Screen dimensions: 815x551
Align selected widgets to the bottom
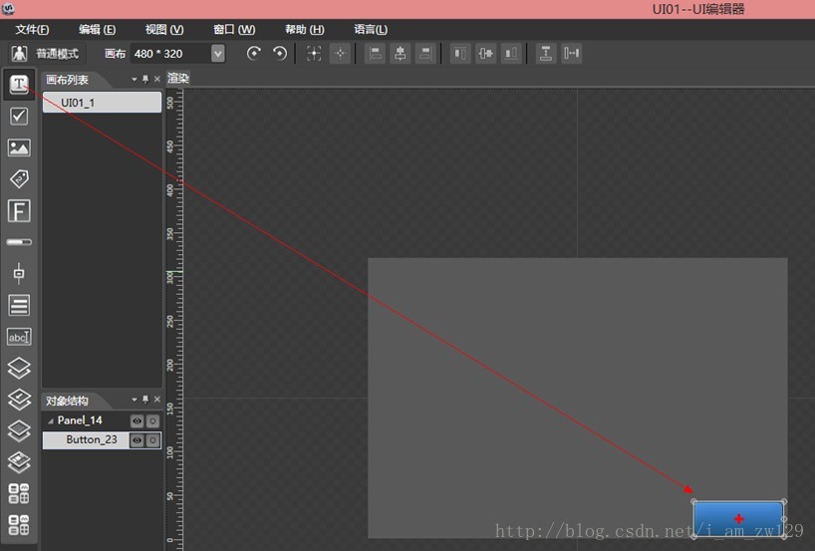pos(511,53)
